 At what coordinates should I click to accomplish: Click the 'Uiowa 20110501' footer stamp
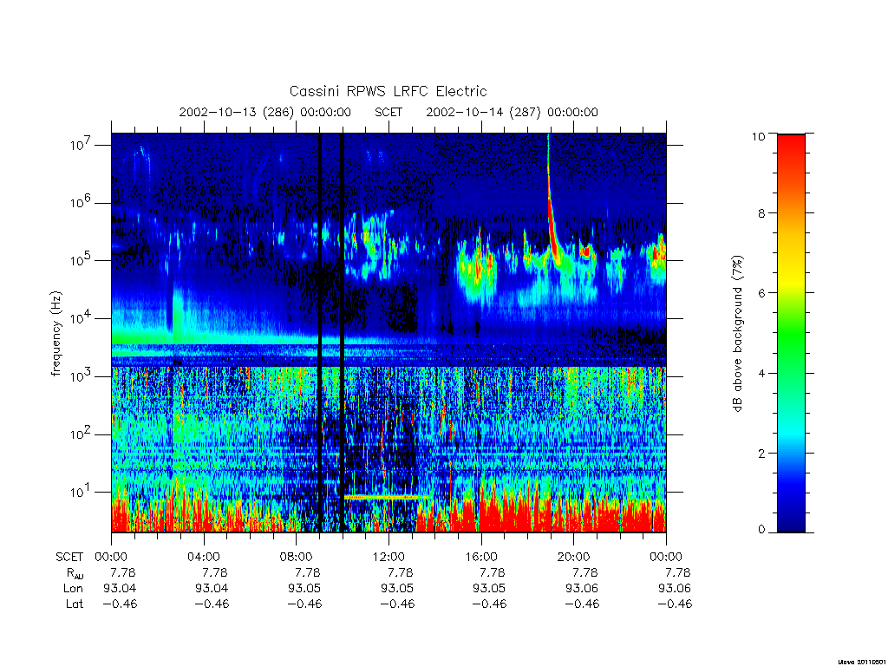coord(862,662)
